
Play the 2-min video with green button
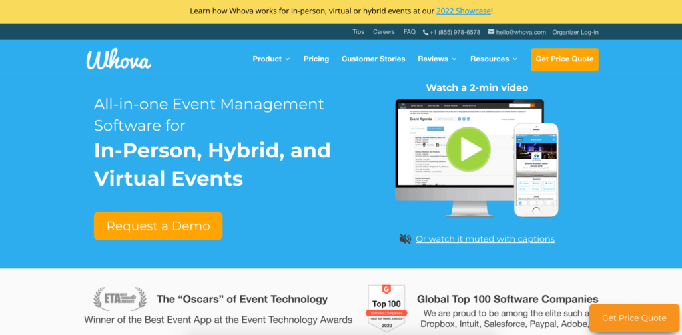tap(468, 149)
